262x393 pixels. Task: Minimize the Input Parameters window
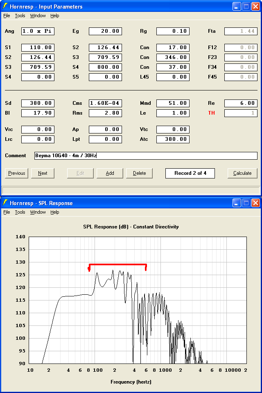pos(237,7)
